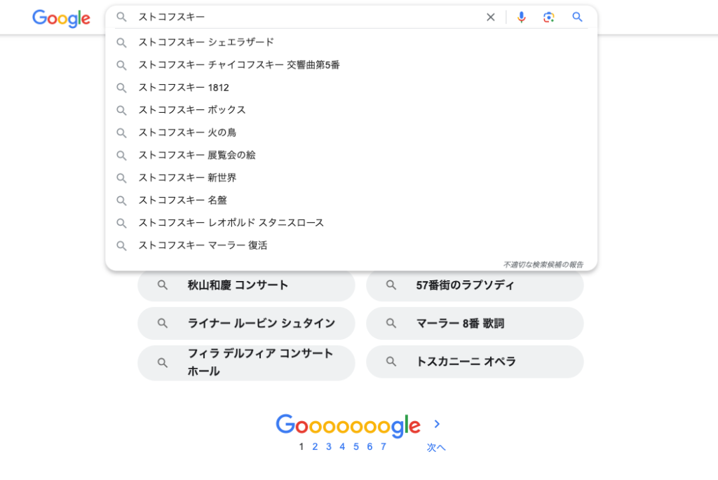The width and height of the screenshot is (718, 480).
Task: Select suggestion ストコフスキー シェエラザード
Action: pyautogui.click(x=206, y=42)
